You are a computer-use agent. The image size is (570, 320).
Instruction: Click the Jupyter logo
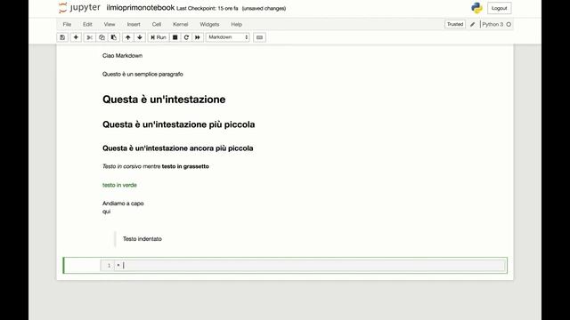click(x=79, y=8)
